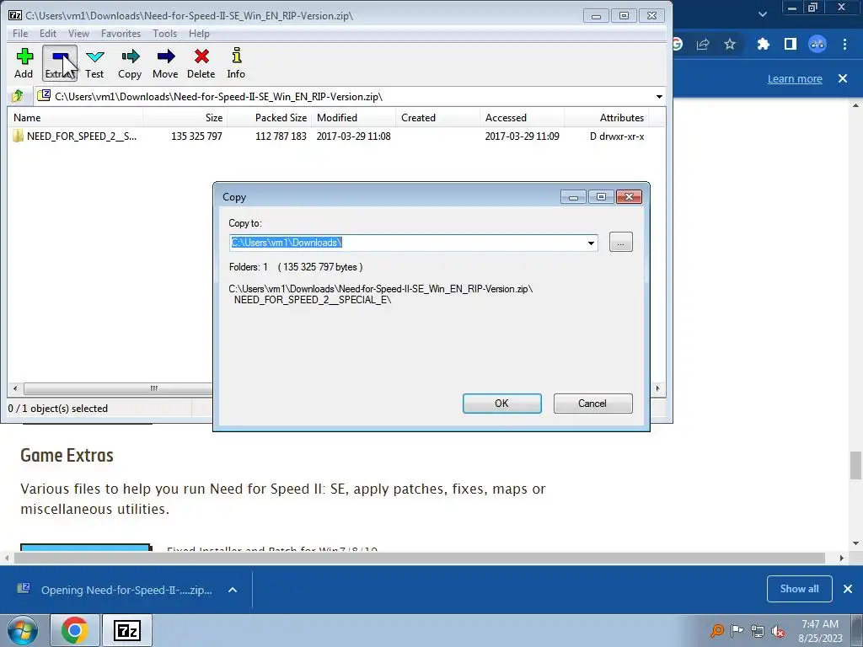Open the Chrome three-dot menu
The image size is (863, 647).
[x=844, y=44]
